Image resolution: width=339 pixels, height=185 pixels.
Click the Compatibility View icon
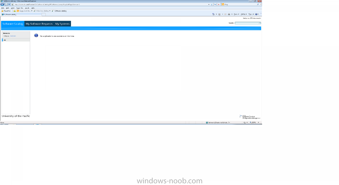212,5
